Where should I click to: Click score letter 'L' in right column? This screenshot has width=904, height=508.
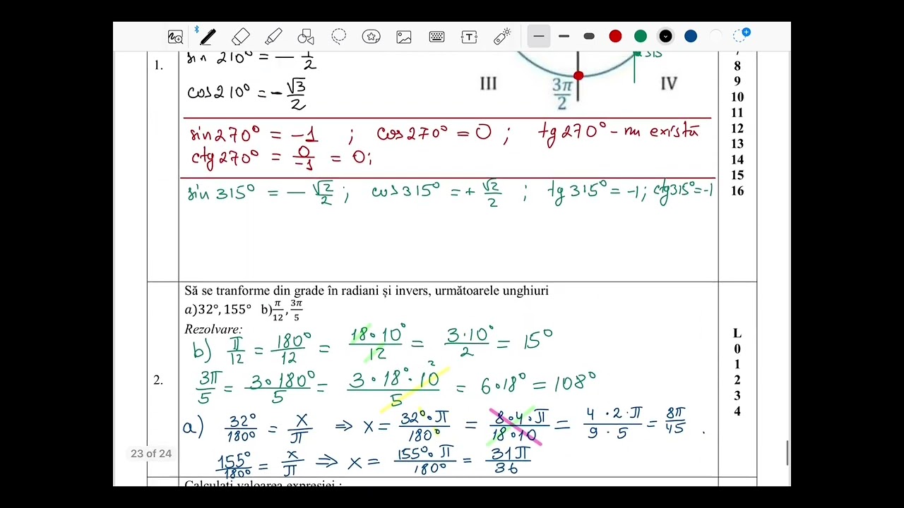point(737,334)
